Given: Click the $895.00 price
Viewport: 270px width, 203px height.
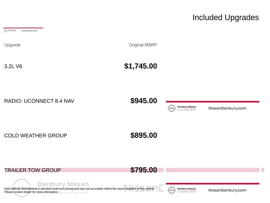Looking at the screenshot, I should coord(144,135).
